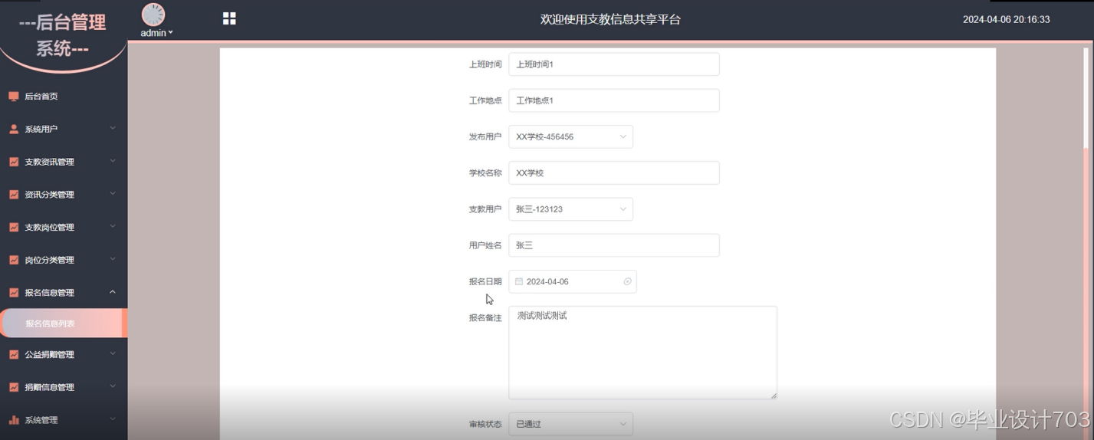This screenshot has height=440, width=1094.
Task: Open the 支教用户 dropdown showing 张三-123123
Action: coord(571,209)
